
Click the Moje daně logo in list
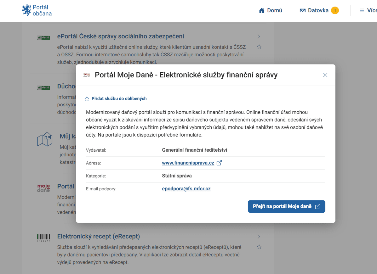click(43, 188)
